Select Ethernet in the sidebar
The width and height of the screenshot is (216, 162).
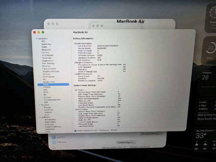pyautogui.click(x=46, y=66)
